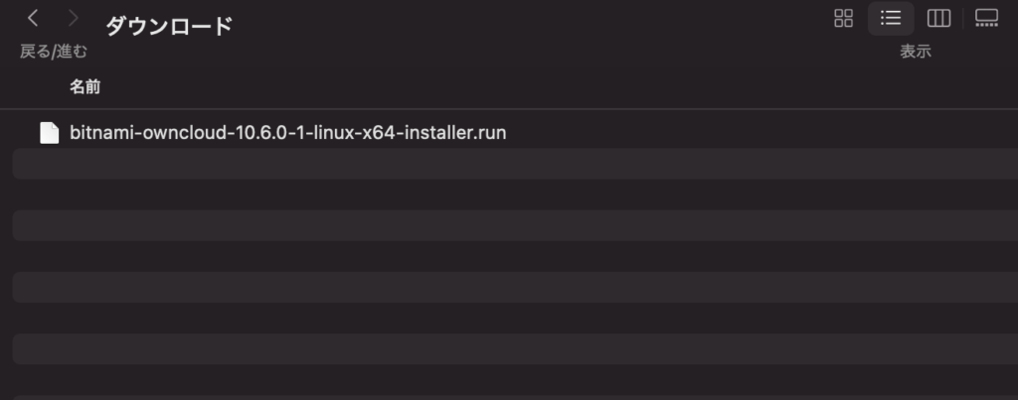This screenshot has height=400, width=1018.
Task: Click the partially visible row at the bottom edge
Action: (x=516, y=397)
